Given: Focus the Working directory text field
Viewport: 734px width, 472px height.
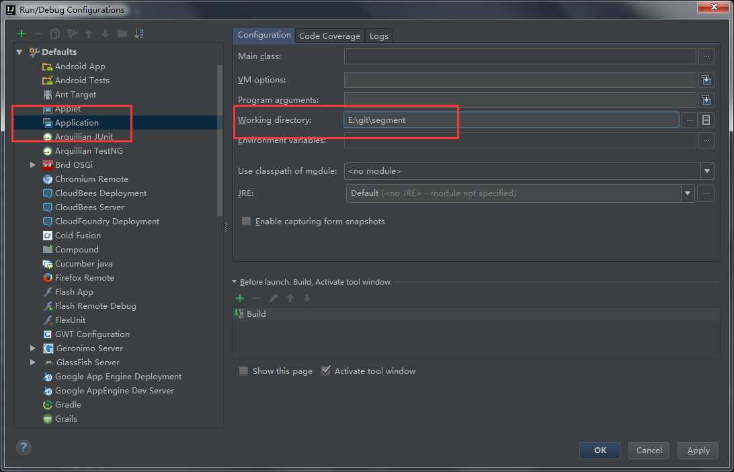Looking at the screenshot, I should 511,120.
